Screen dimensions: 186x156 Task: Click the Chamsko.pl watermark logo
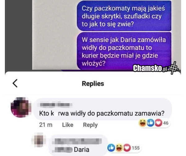point(150,68)
